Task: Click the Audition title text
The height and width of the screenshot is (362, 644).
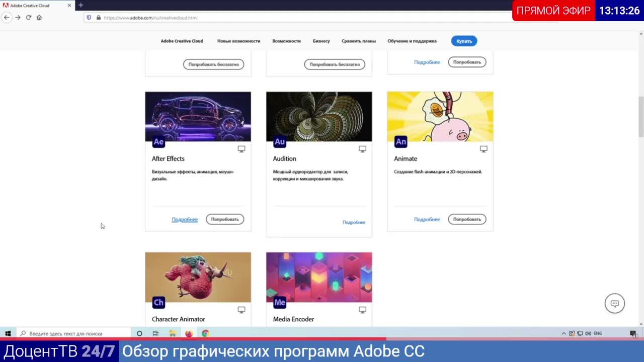Action: (284, 159)
